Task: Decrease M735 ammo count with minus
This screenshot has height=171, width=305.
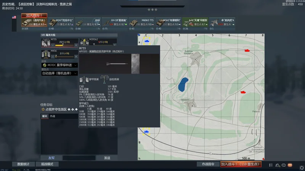Action: (x=53, y=45)
